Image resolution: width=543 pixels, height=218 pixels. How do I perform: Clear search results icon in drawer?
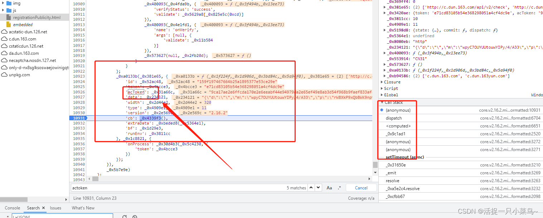135,216
